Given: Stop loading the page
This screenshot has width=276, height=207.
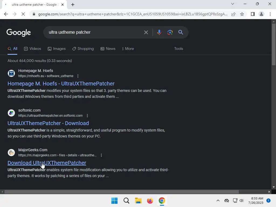Looking at the screenshot, I should pos(23,14).
